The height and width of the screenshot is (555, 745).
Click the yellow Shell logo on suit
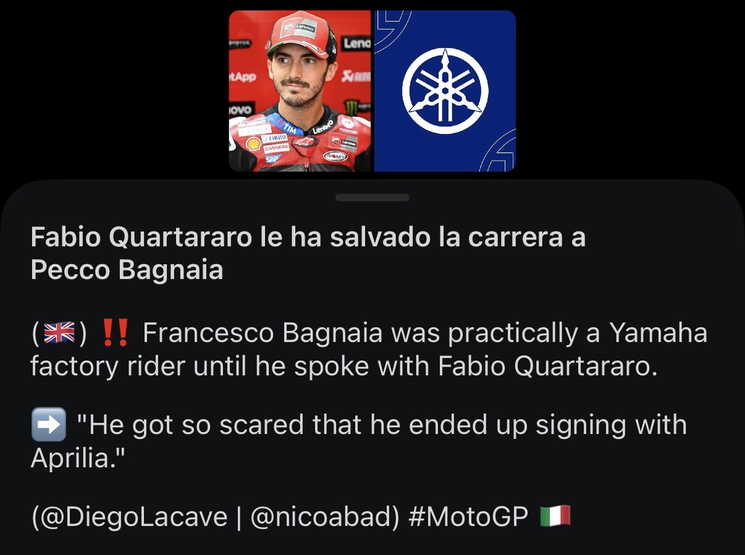[253, 143]
